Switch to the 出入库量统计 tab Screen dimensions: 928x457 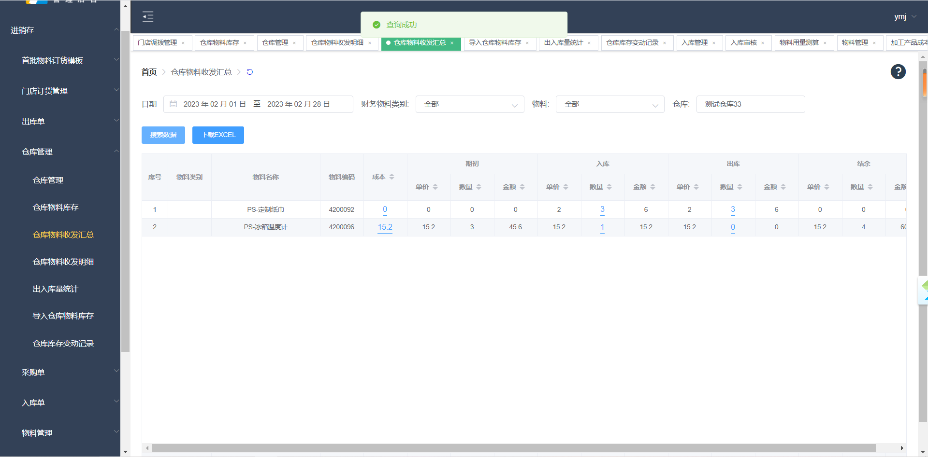(564, 43)
